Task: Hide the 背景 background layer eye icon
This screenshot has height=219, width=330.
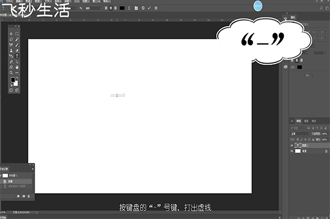Action: point(292,151)
